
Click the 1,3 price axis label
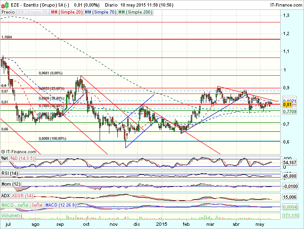[286, 15]
